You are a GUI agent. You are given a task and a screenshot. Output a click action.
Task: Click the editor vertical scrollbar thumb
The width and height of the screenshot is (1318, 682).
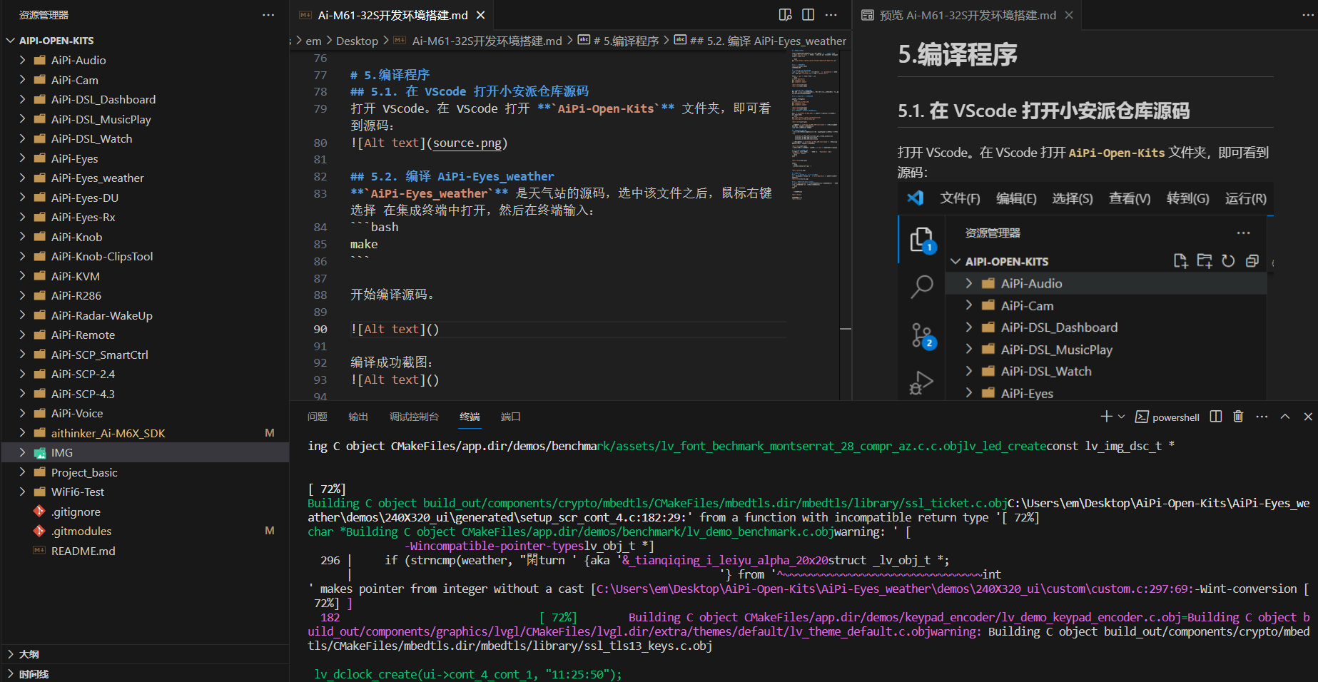846,329
